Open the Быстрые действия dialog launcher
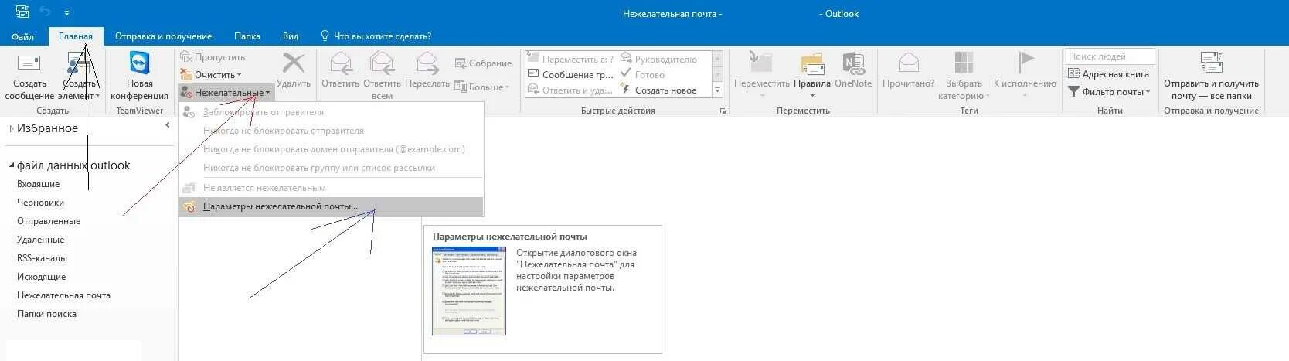1289x361 pixels. click(723, 111)
